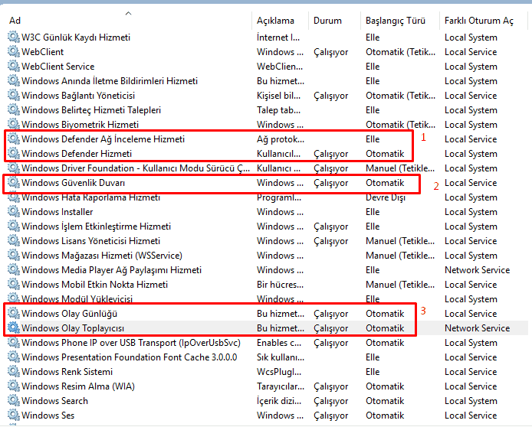Click gear icon of Windows Mobil Etkin Nokta

point(14,284)
